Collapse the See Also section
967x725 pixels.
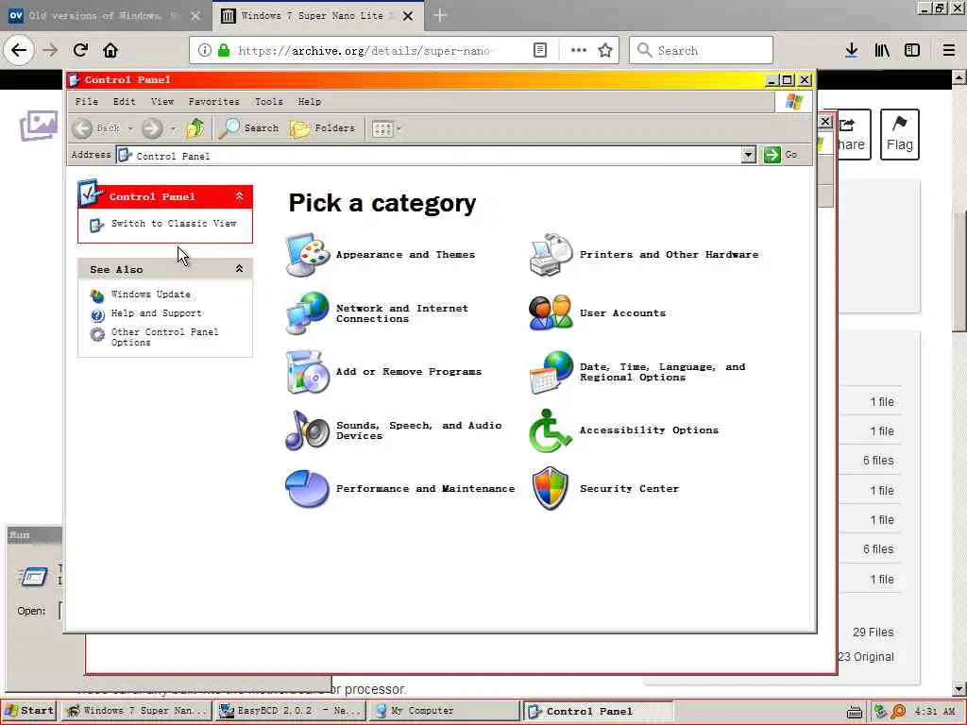point(239,269)
